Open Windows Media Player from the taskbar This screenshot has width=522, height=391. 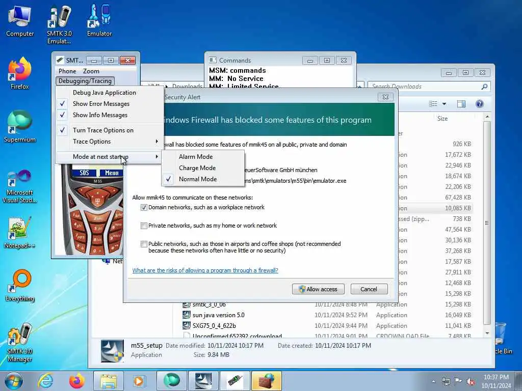click(x=140, y=381)
